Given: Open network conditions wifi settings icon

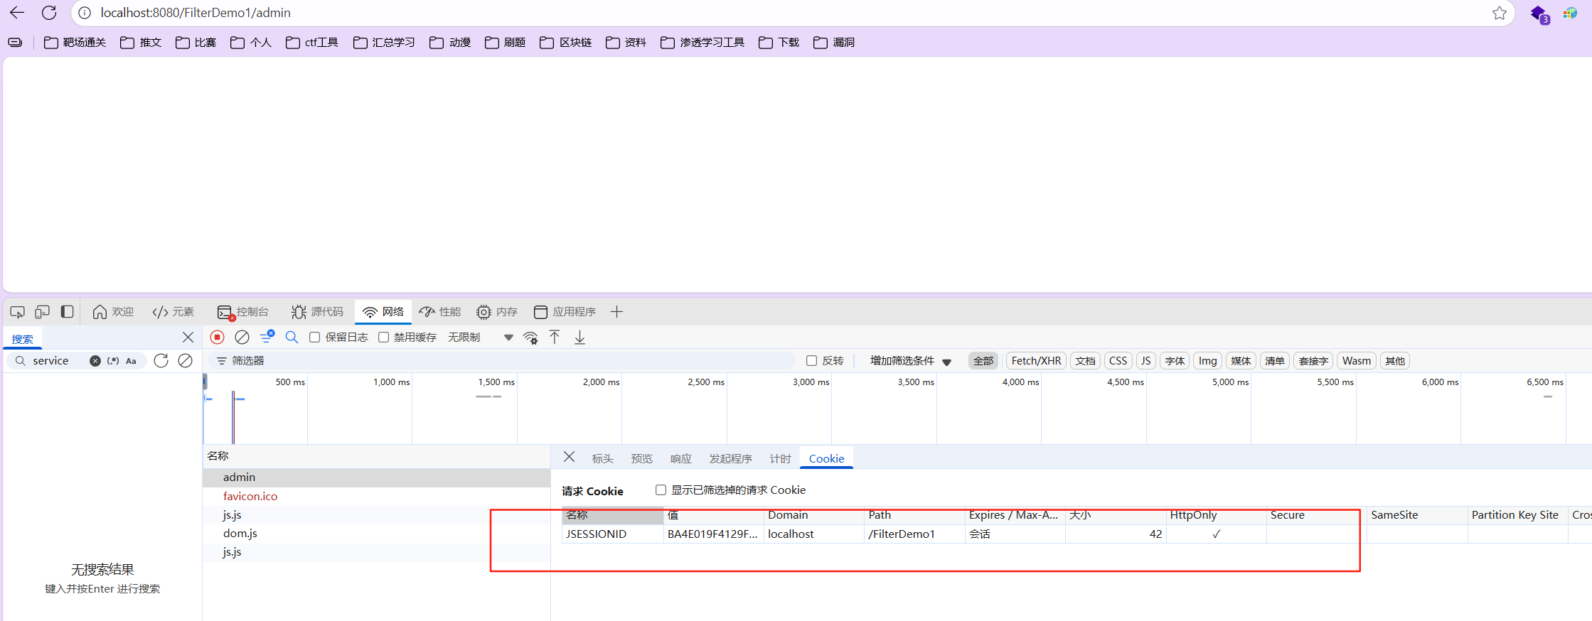Looking at the screenshot, I should (530, 337).
